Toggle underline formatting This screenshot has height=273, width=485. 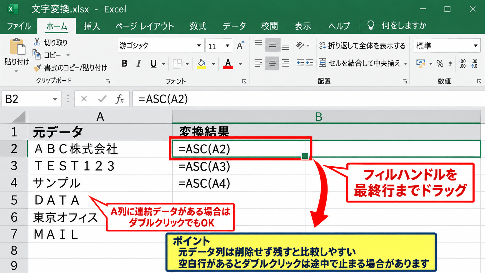(153, 64)
